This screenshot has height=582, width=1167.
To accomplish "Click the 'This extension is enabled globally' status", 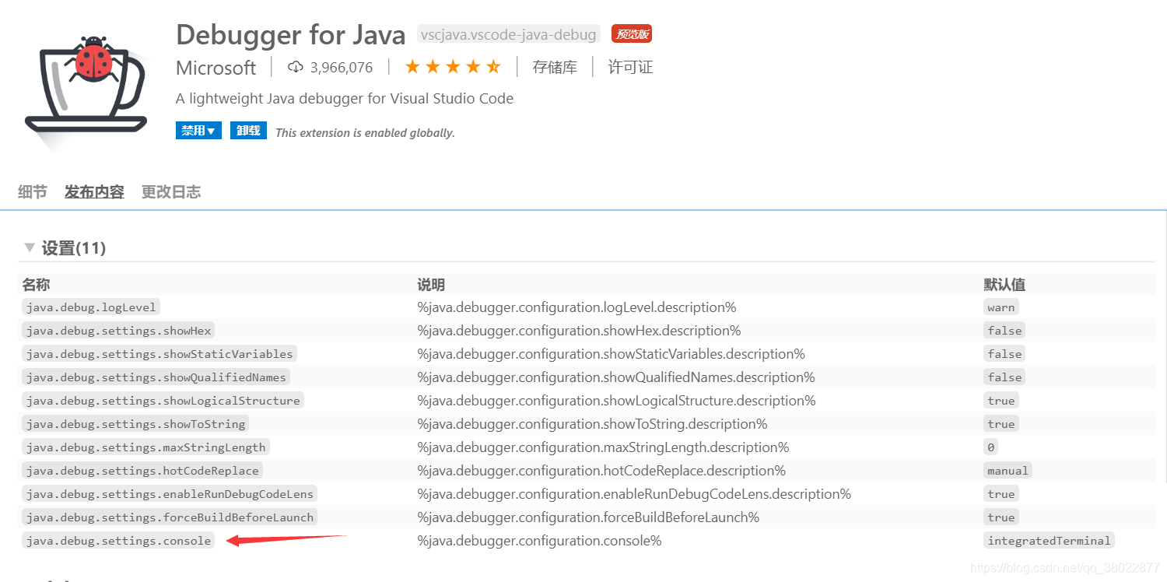I will click(x=365, y=132).
